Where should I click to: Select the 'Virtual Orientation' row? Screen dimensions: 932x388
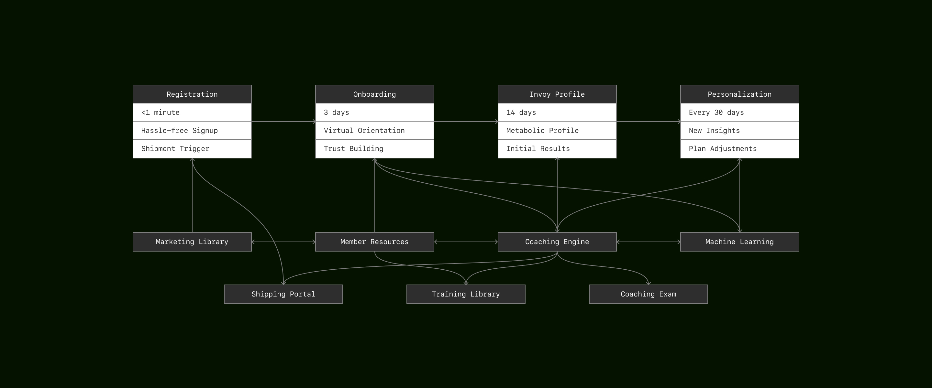pos(374,131)
